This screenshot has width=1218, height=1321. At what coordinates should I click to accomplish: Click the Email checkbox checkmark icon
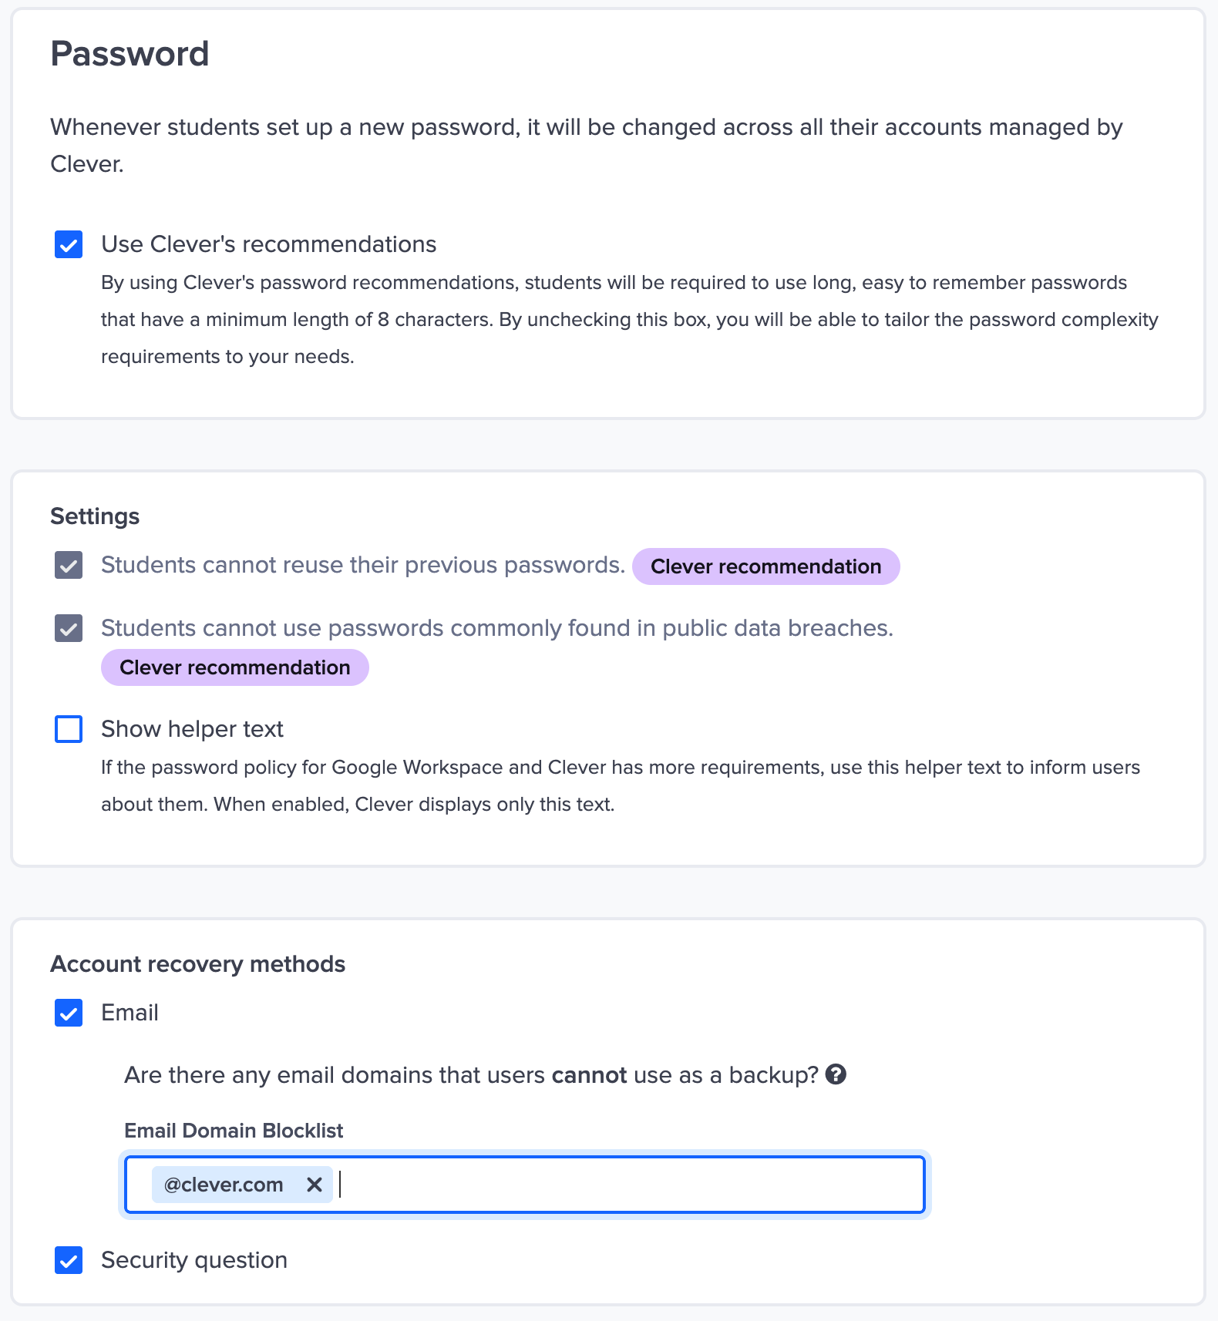[x=68, y=1013]
